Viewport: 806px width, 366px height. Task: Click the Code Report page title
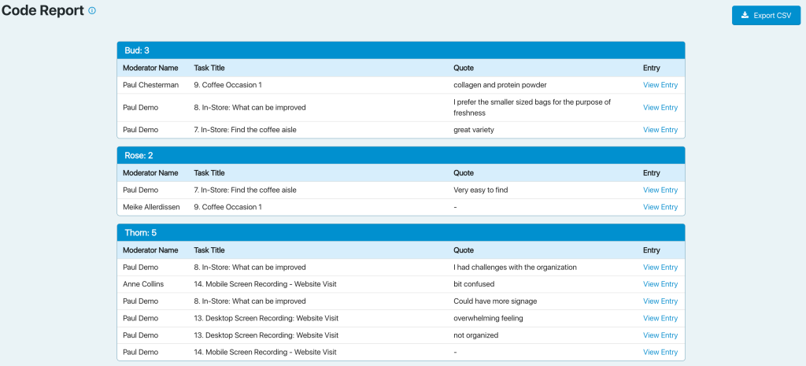point(43,11)
